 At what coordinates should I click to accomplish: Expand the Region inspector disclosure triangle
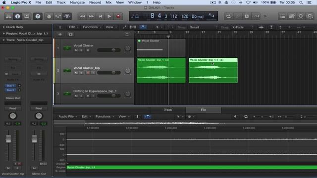click(3, 34)
